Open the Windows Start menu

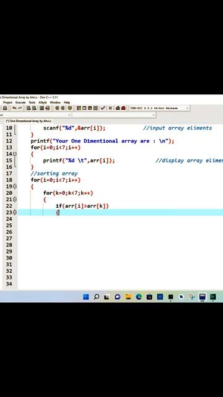click(x=86, y=297)
